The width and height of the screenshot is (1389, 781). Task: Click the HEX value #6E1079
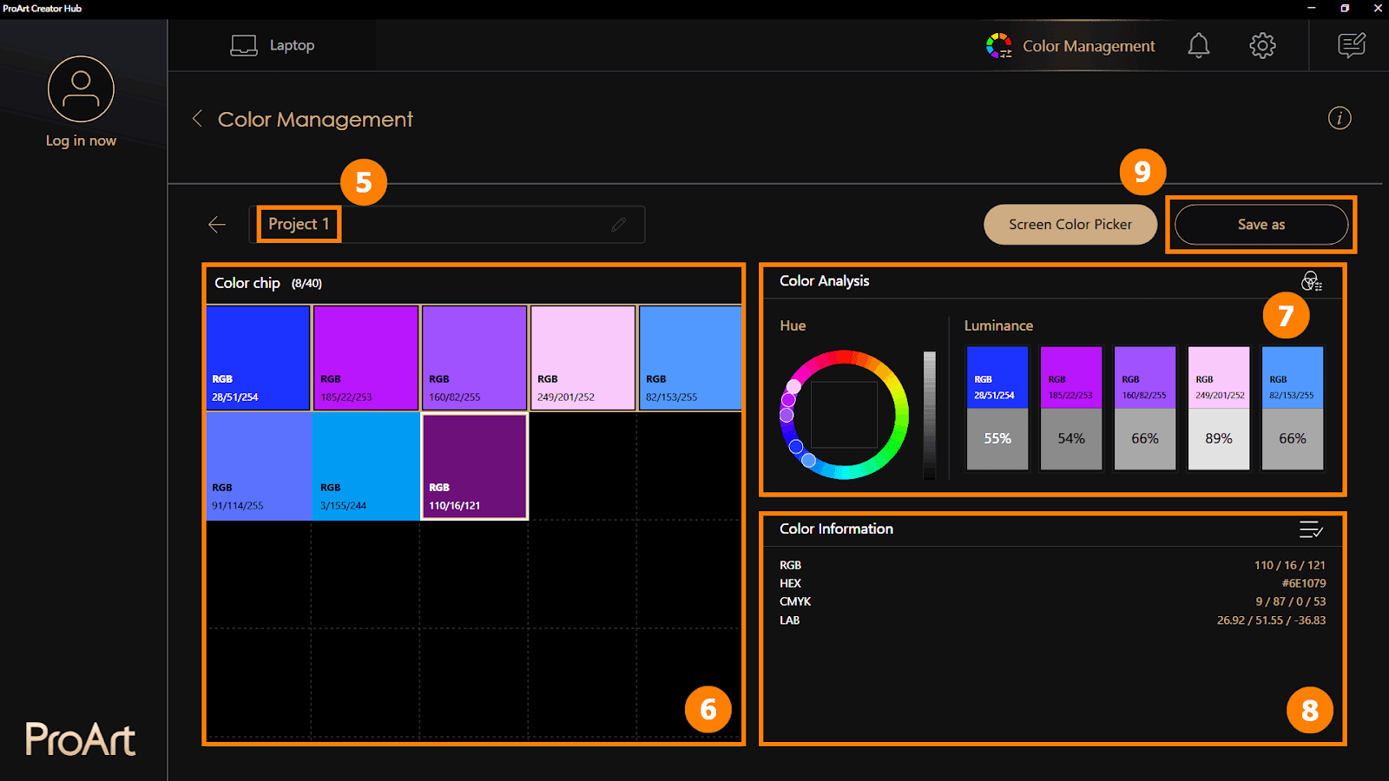(1303, 583)
